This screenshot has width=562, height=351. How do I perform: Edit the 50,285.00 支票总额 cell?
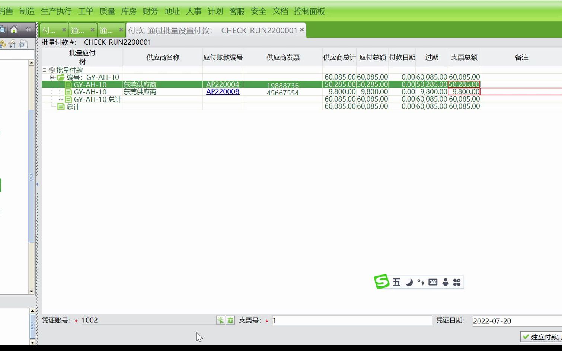tap(464, 84)
